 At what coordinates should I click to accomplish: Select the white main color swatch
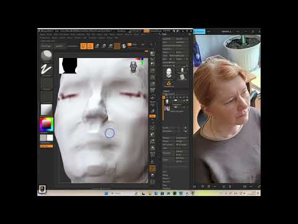coord(50,138)
